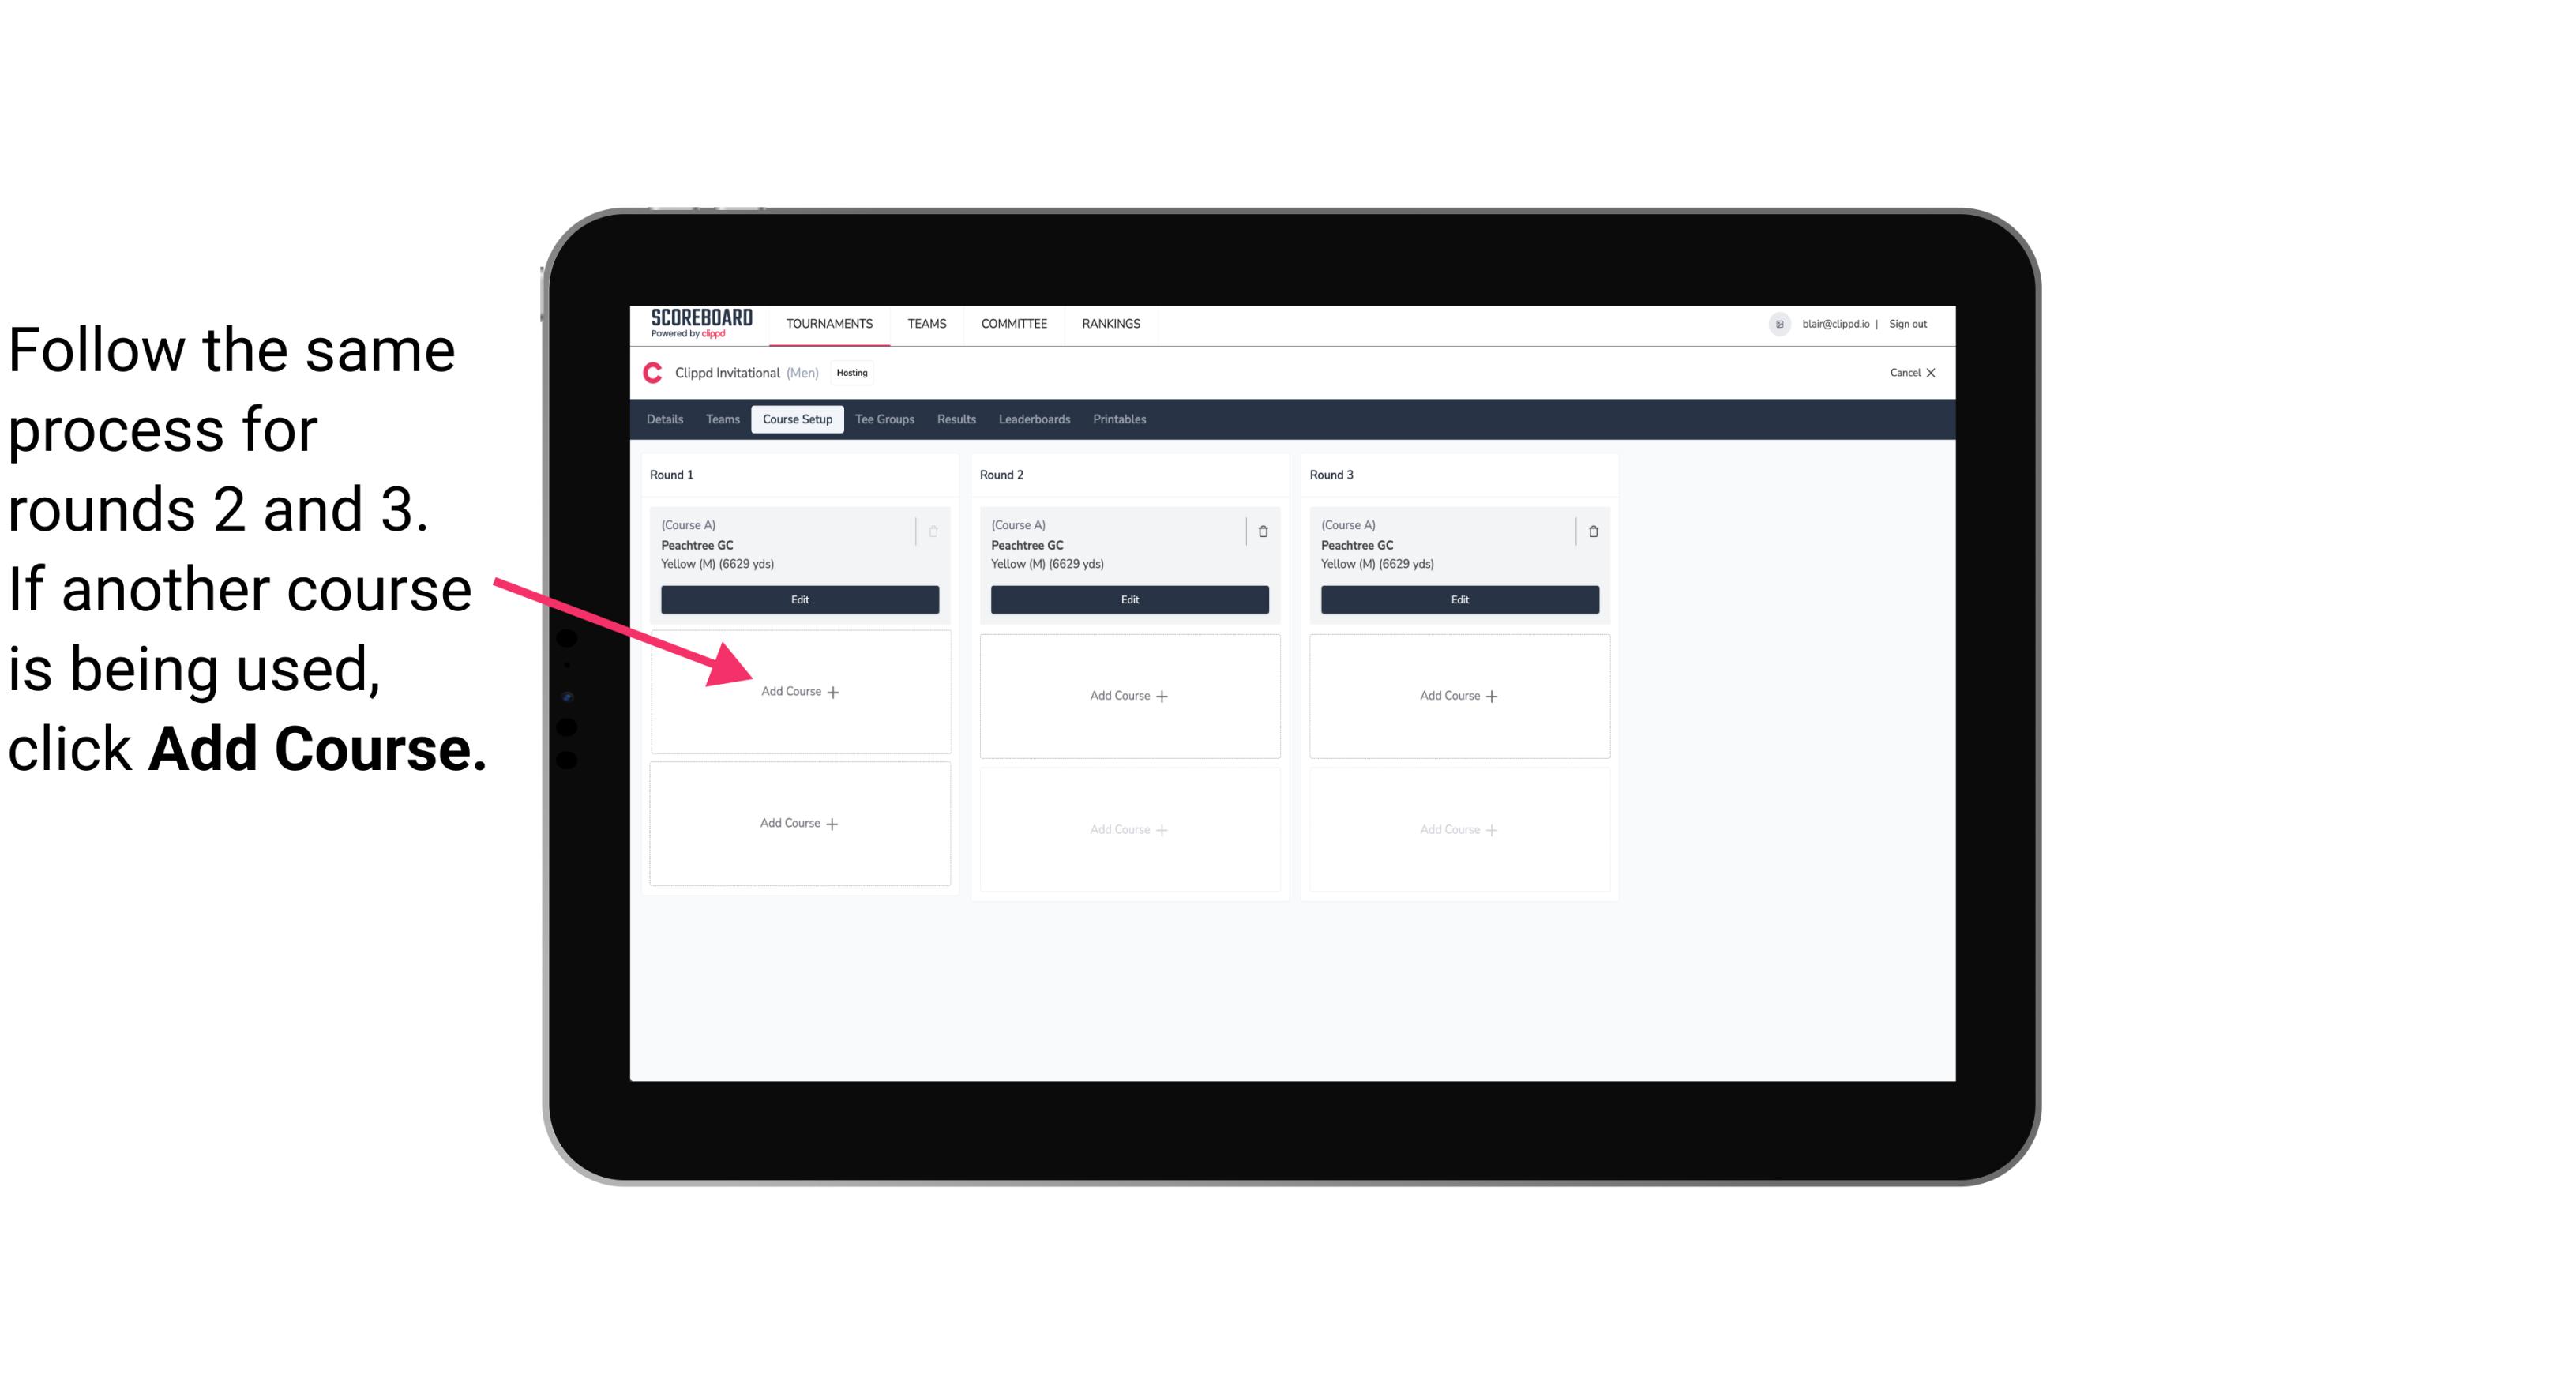Open the Leaderboards tab
Viewport: 2576px width, 1386px height.
[1034, 419]
